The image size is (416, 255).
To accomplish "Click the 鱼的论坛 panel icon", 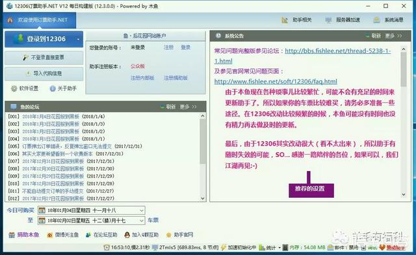I will 14,107.
